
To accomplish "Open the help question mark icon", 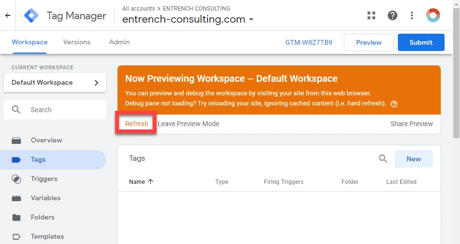I will (x=392, y=15).
